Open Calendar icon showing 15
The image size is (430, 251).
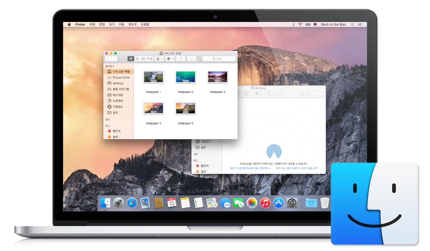pyautogui.click(x=172, y=203)
